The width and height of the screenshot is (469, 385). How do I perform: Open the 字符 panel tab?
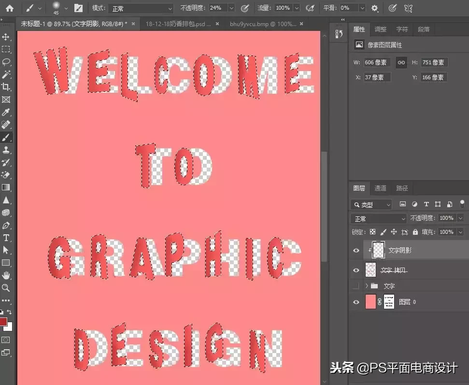(x=402, y=29)
